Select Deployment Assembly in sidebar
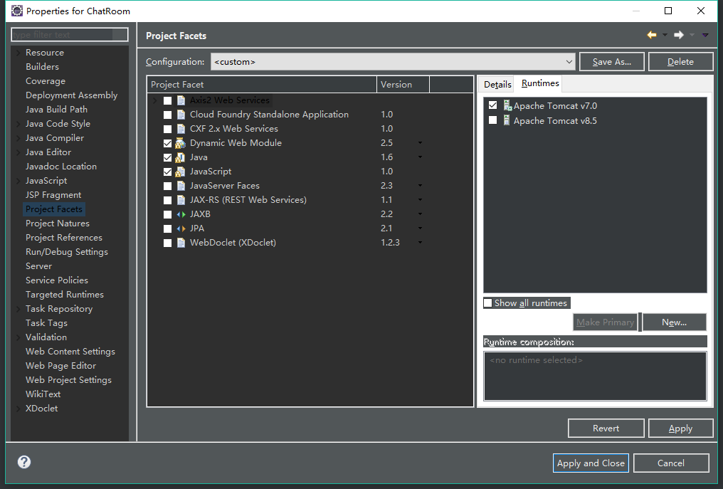Viewport: 723px width, 489px height. [71, 95]
